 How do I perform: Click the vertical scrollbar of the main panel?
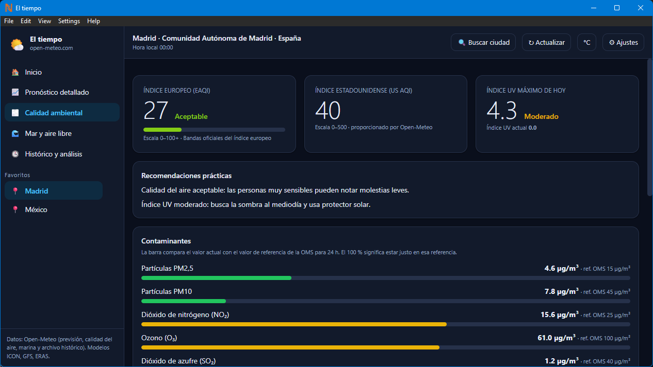pos(650,129)
